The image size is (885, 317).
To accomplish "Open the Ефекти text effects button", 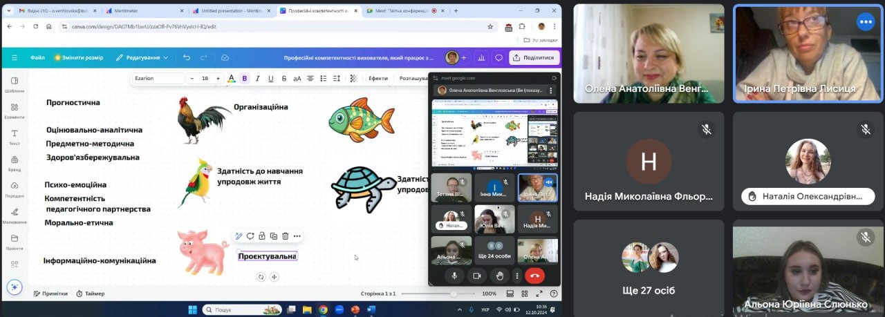I will pos(378,79).
